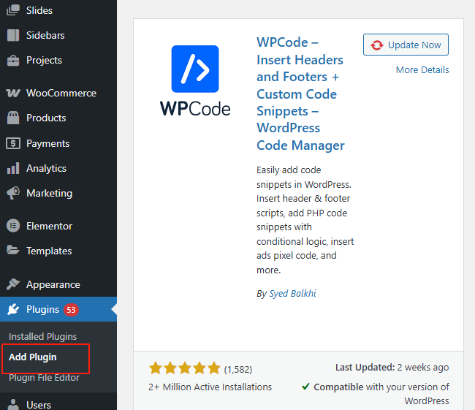Click the Analytics bar chart icon
The height and width of the screenshot is (410, 475).
tap(12, 168)
